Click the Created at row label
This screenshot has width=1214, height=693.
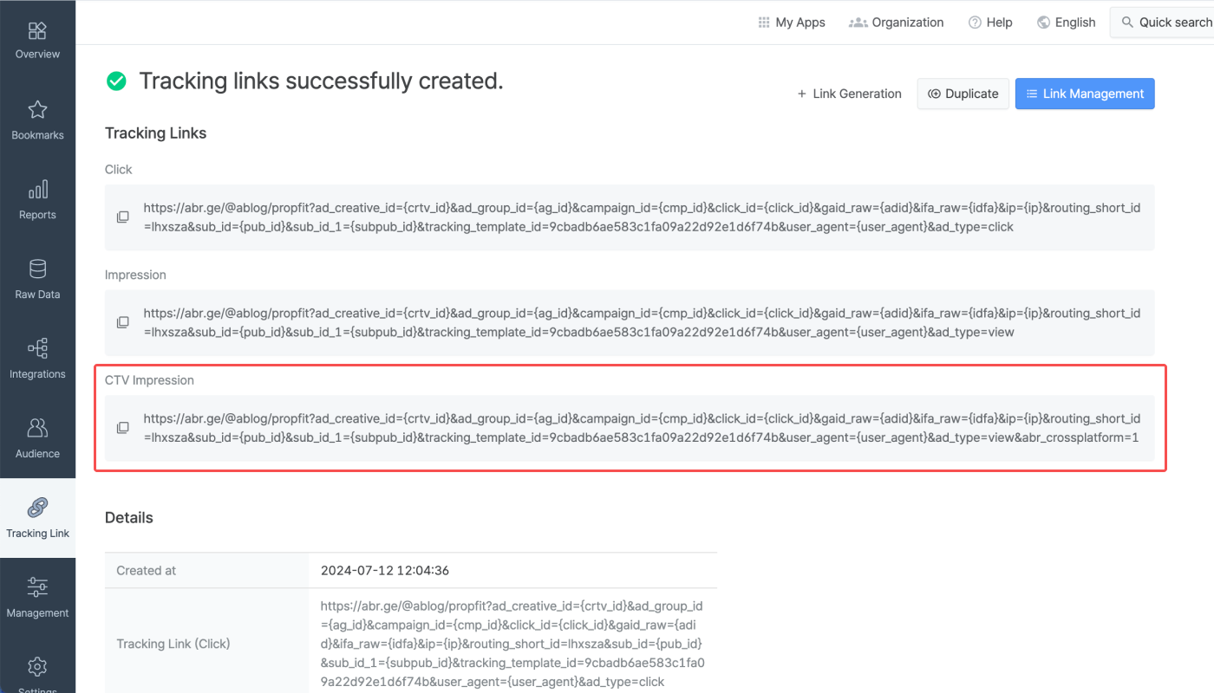tap(147, 571)
